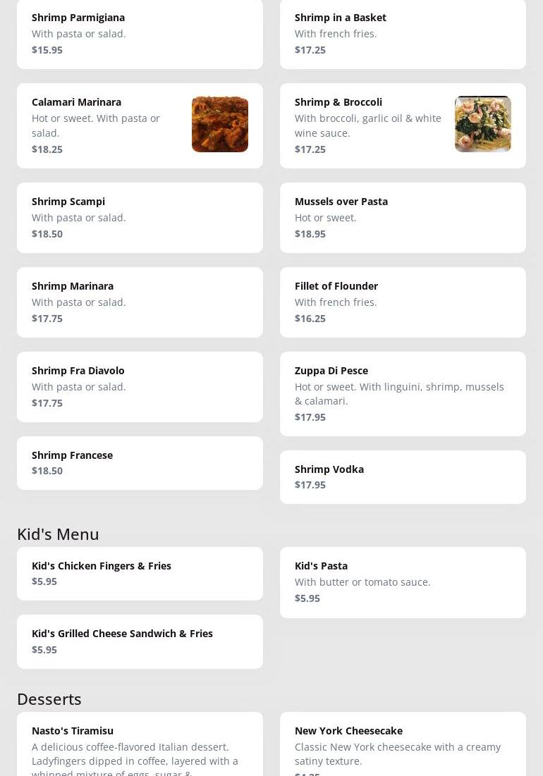Click the Calamari Marinara dish title
Screen dimensions: 543x776
[x=77, y=102]
